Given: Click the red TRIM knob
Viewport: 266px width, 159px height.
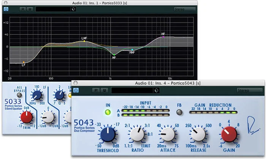Looking at the screenshot, I should point(27,117).
